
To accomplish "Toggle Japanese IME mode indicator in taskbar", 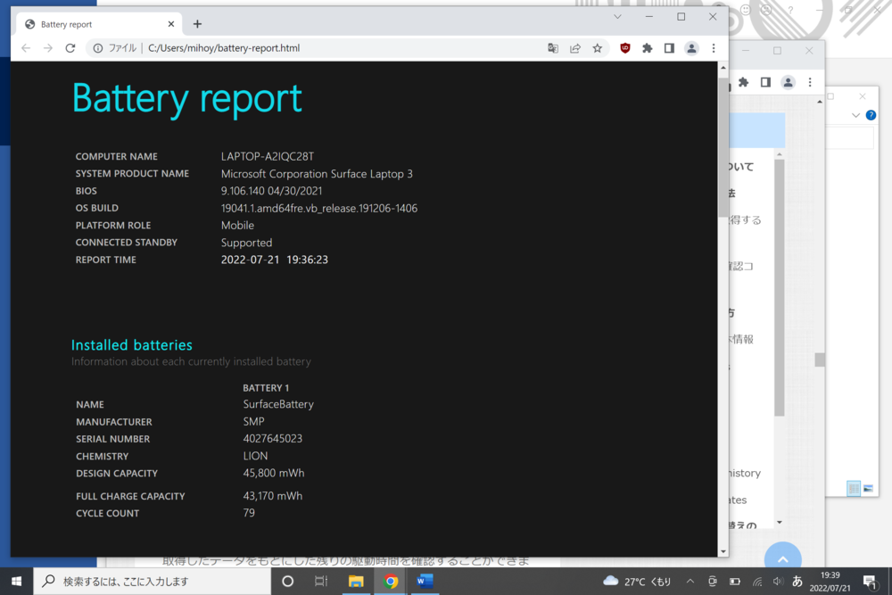I will (x=797, y=581).
